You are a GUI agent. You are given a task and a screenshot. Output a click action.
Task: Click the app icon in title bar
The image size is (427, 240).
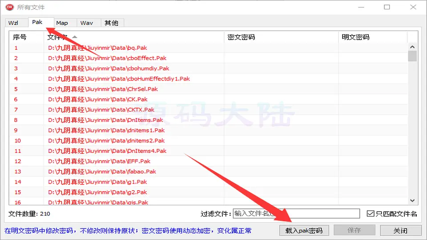tap(9, 7)
